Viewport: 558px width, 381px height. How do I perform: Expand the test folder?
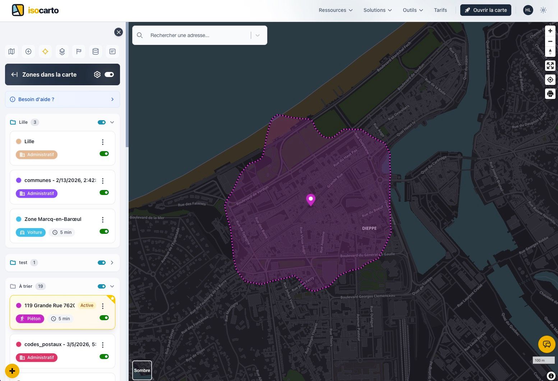[112, 263]
